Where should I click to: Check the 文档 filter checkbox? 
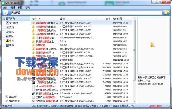click(x=4, y=27)
